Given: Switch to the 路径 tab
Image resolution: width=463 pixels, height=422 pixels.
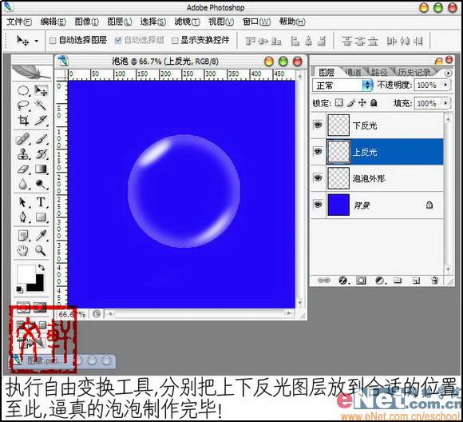Looking at the screenshot, I should 380,72.
